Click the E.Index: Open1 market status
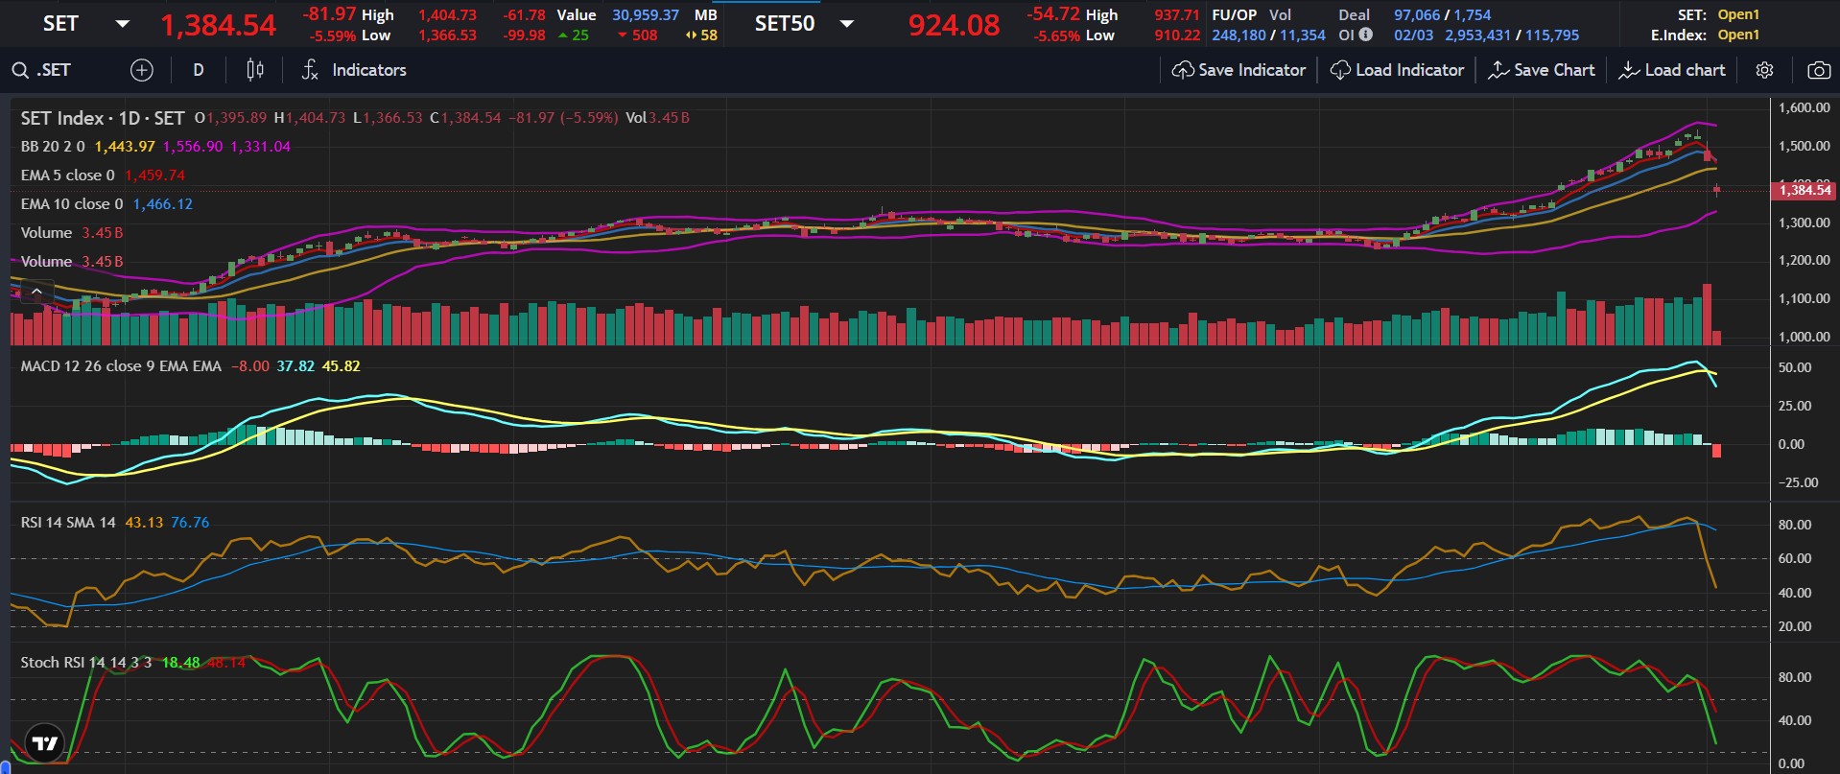1840x774 pixels. pos(1705,35)
